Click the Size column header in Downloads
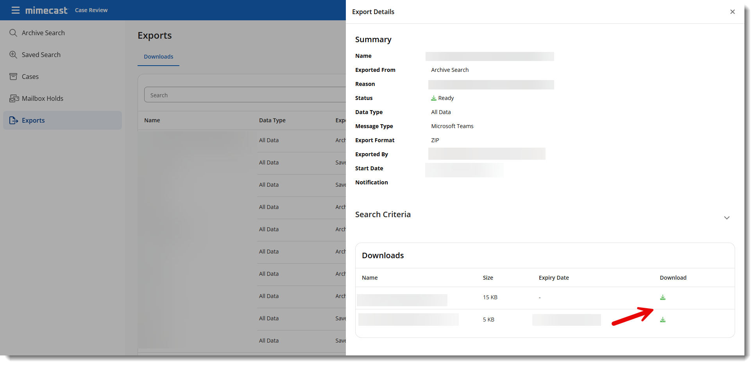755x366 pixels. (x=488, y=278)
